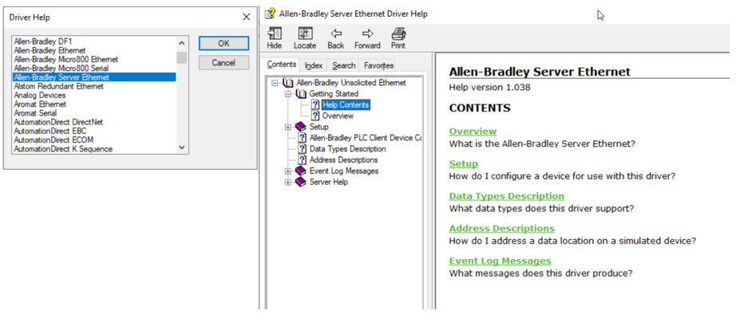
Task: Close the Driver Help dialog
Action: (x=247, y=18)
